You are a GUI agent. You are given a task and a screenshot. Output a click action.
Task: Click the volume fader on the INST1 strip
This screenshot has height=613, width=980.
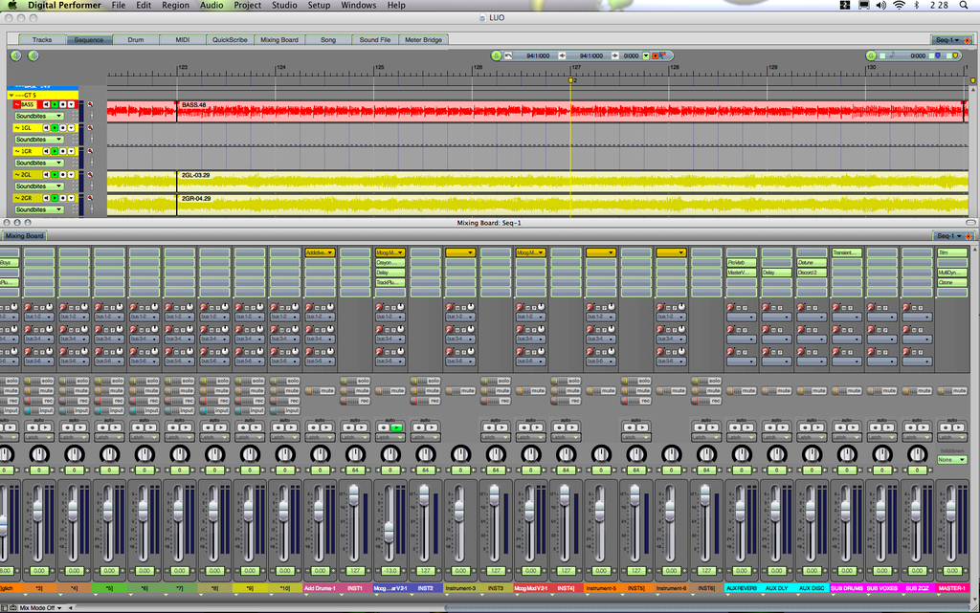(354, 495)
